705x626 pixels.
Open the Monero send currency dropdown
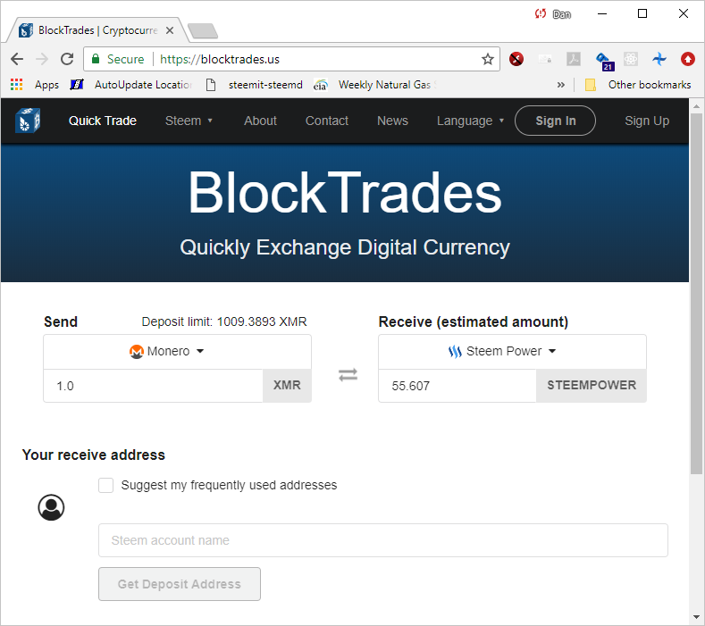[x=177, y=352]
